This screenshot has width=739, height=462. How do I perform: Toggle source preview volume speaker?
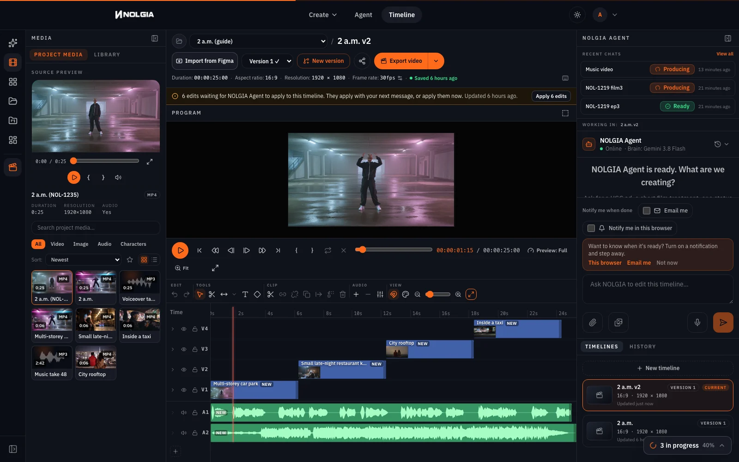point(118,177)
